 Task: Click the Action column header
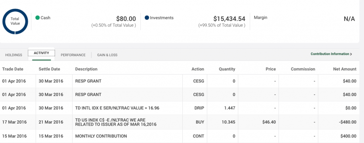198,69
